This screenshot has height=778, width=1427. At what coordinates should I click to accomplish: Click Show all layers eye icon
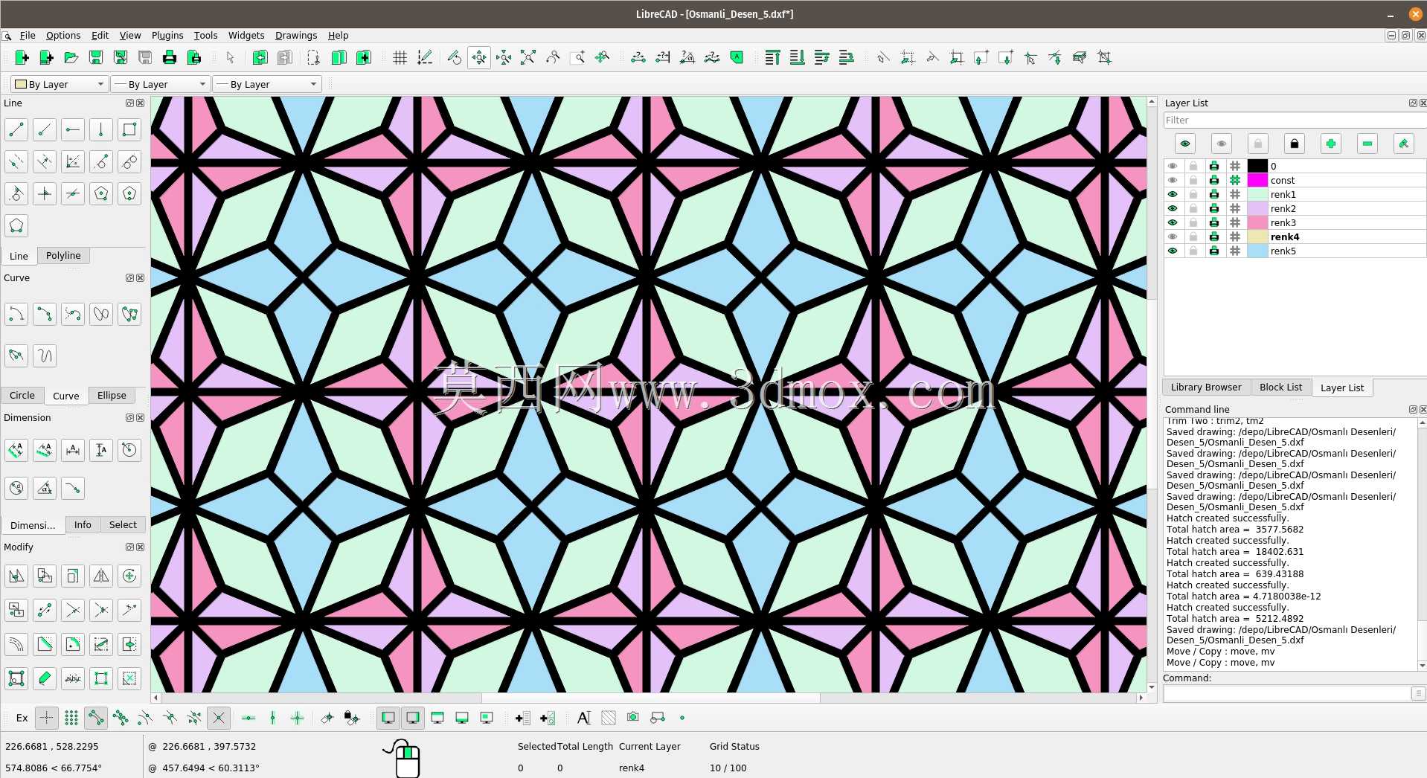(1185, 144)
